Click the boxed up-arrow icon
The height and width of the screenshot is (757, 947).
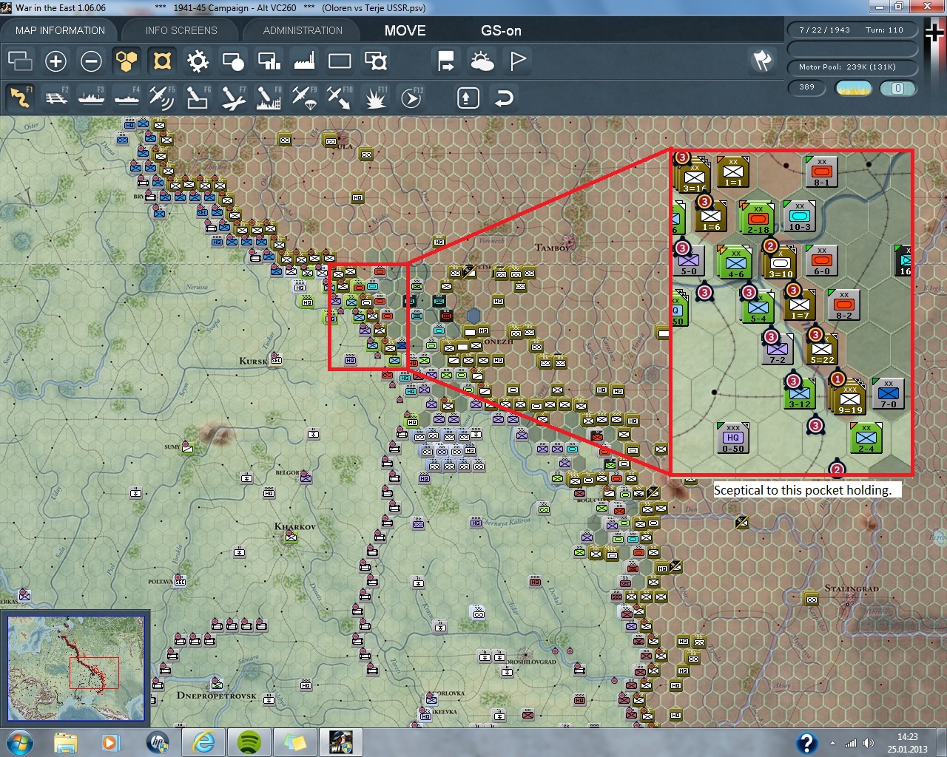[468, 98]
